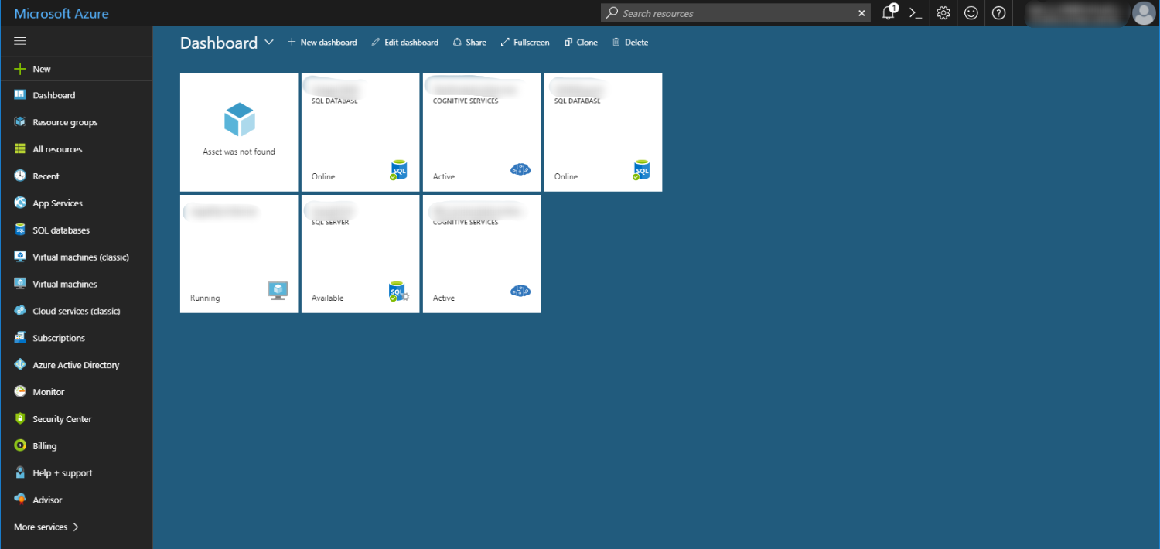The width and height of the screenshot is (1160, 549).
Task: Share the dashboard
Action: (469, 43)
